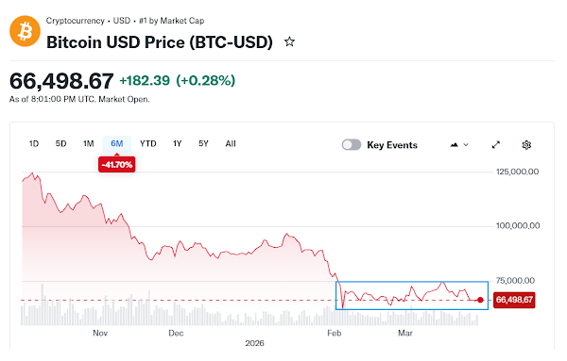The image size is (567, 361).
Task: Select the 1D time range
Action: click(x=34, y=144)
